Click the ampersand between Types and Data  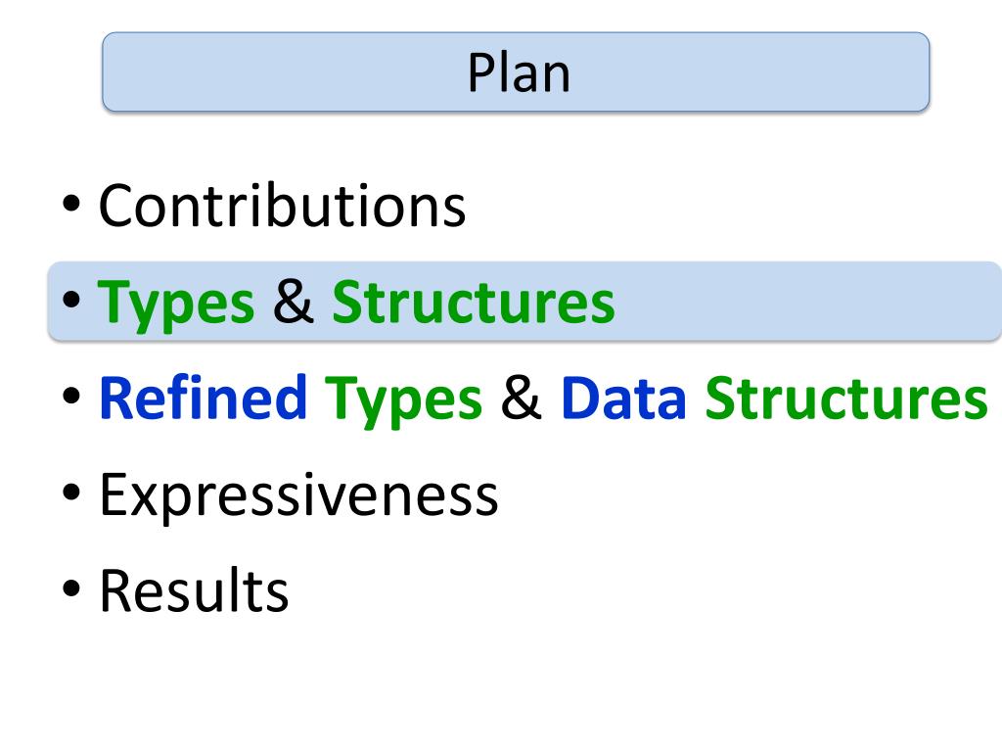click(x=522, y=398)
